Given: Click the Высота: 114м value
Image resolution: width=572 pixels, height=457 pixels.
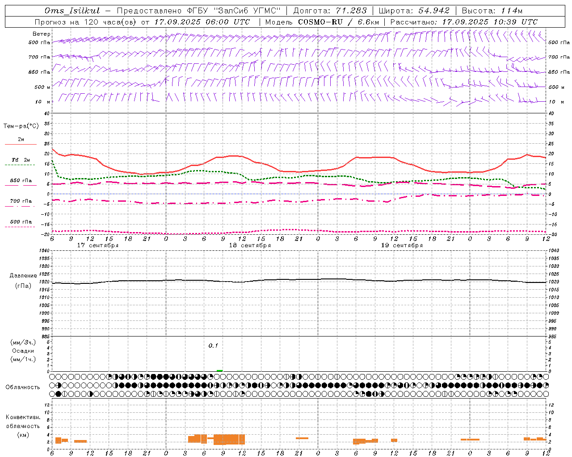Looking at the screenshot, I should (x=492, y=11).
